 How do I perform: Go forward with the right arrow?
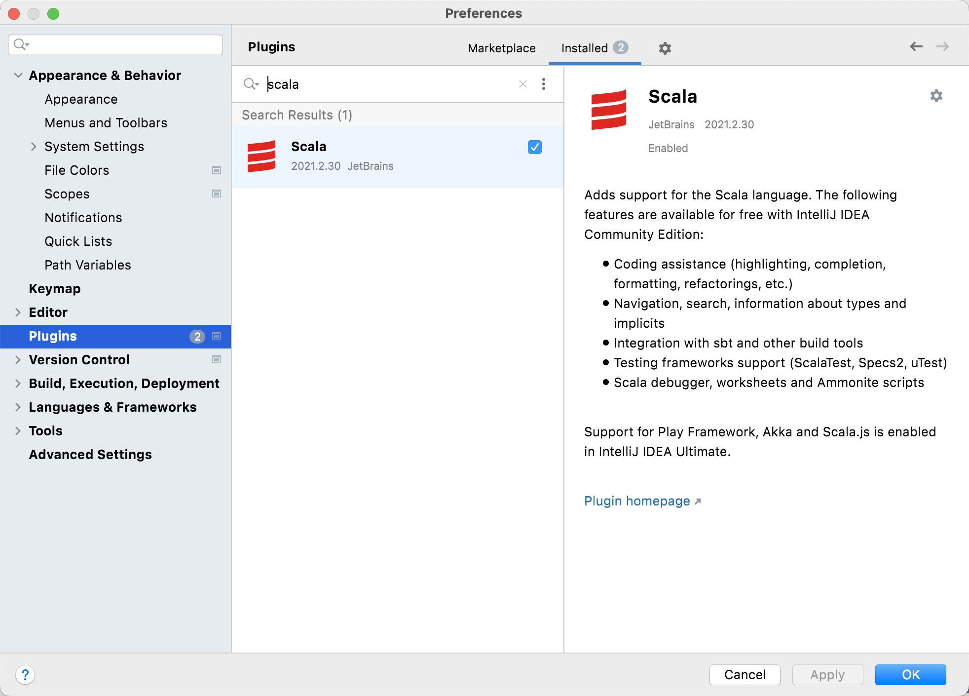coord(942,46)
